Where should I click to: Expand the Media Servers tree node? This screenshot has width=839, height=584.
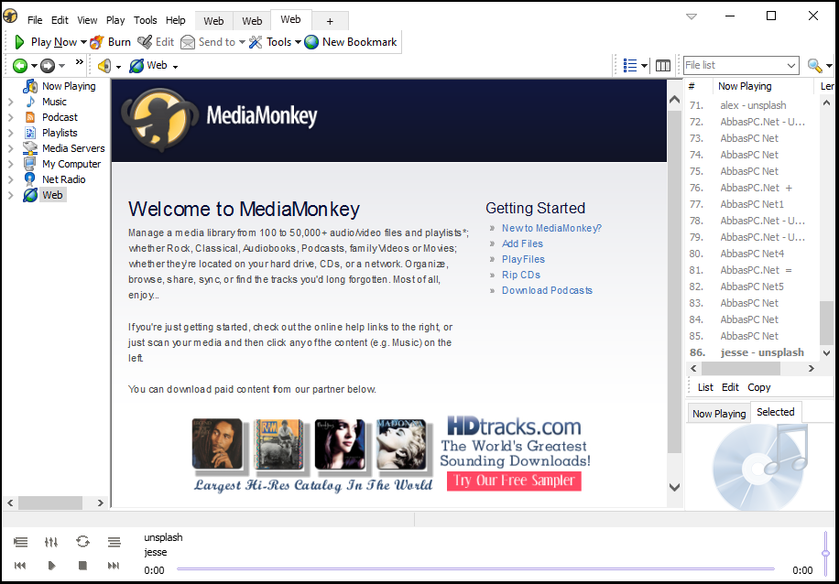(x=10, y=148)
